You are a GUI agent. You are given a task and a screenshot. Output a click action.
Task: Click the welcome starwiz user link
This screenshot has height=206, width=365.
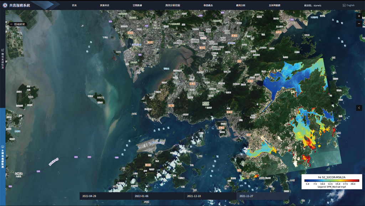313,6
